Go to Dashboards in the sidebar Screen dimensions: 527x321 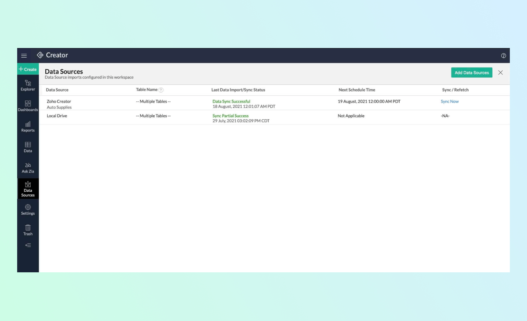click(x=28, y=106)
